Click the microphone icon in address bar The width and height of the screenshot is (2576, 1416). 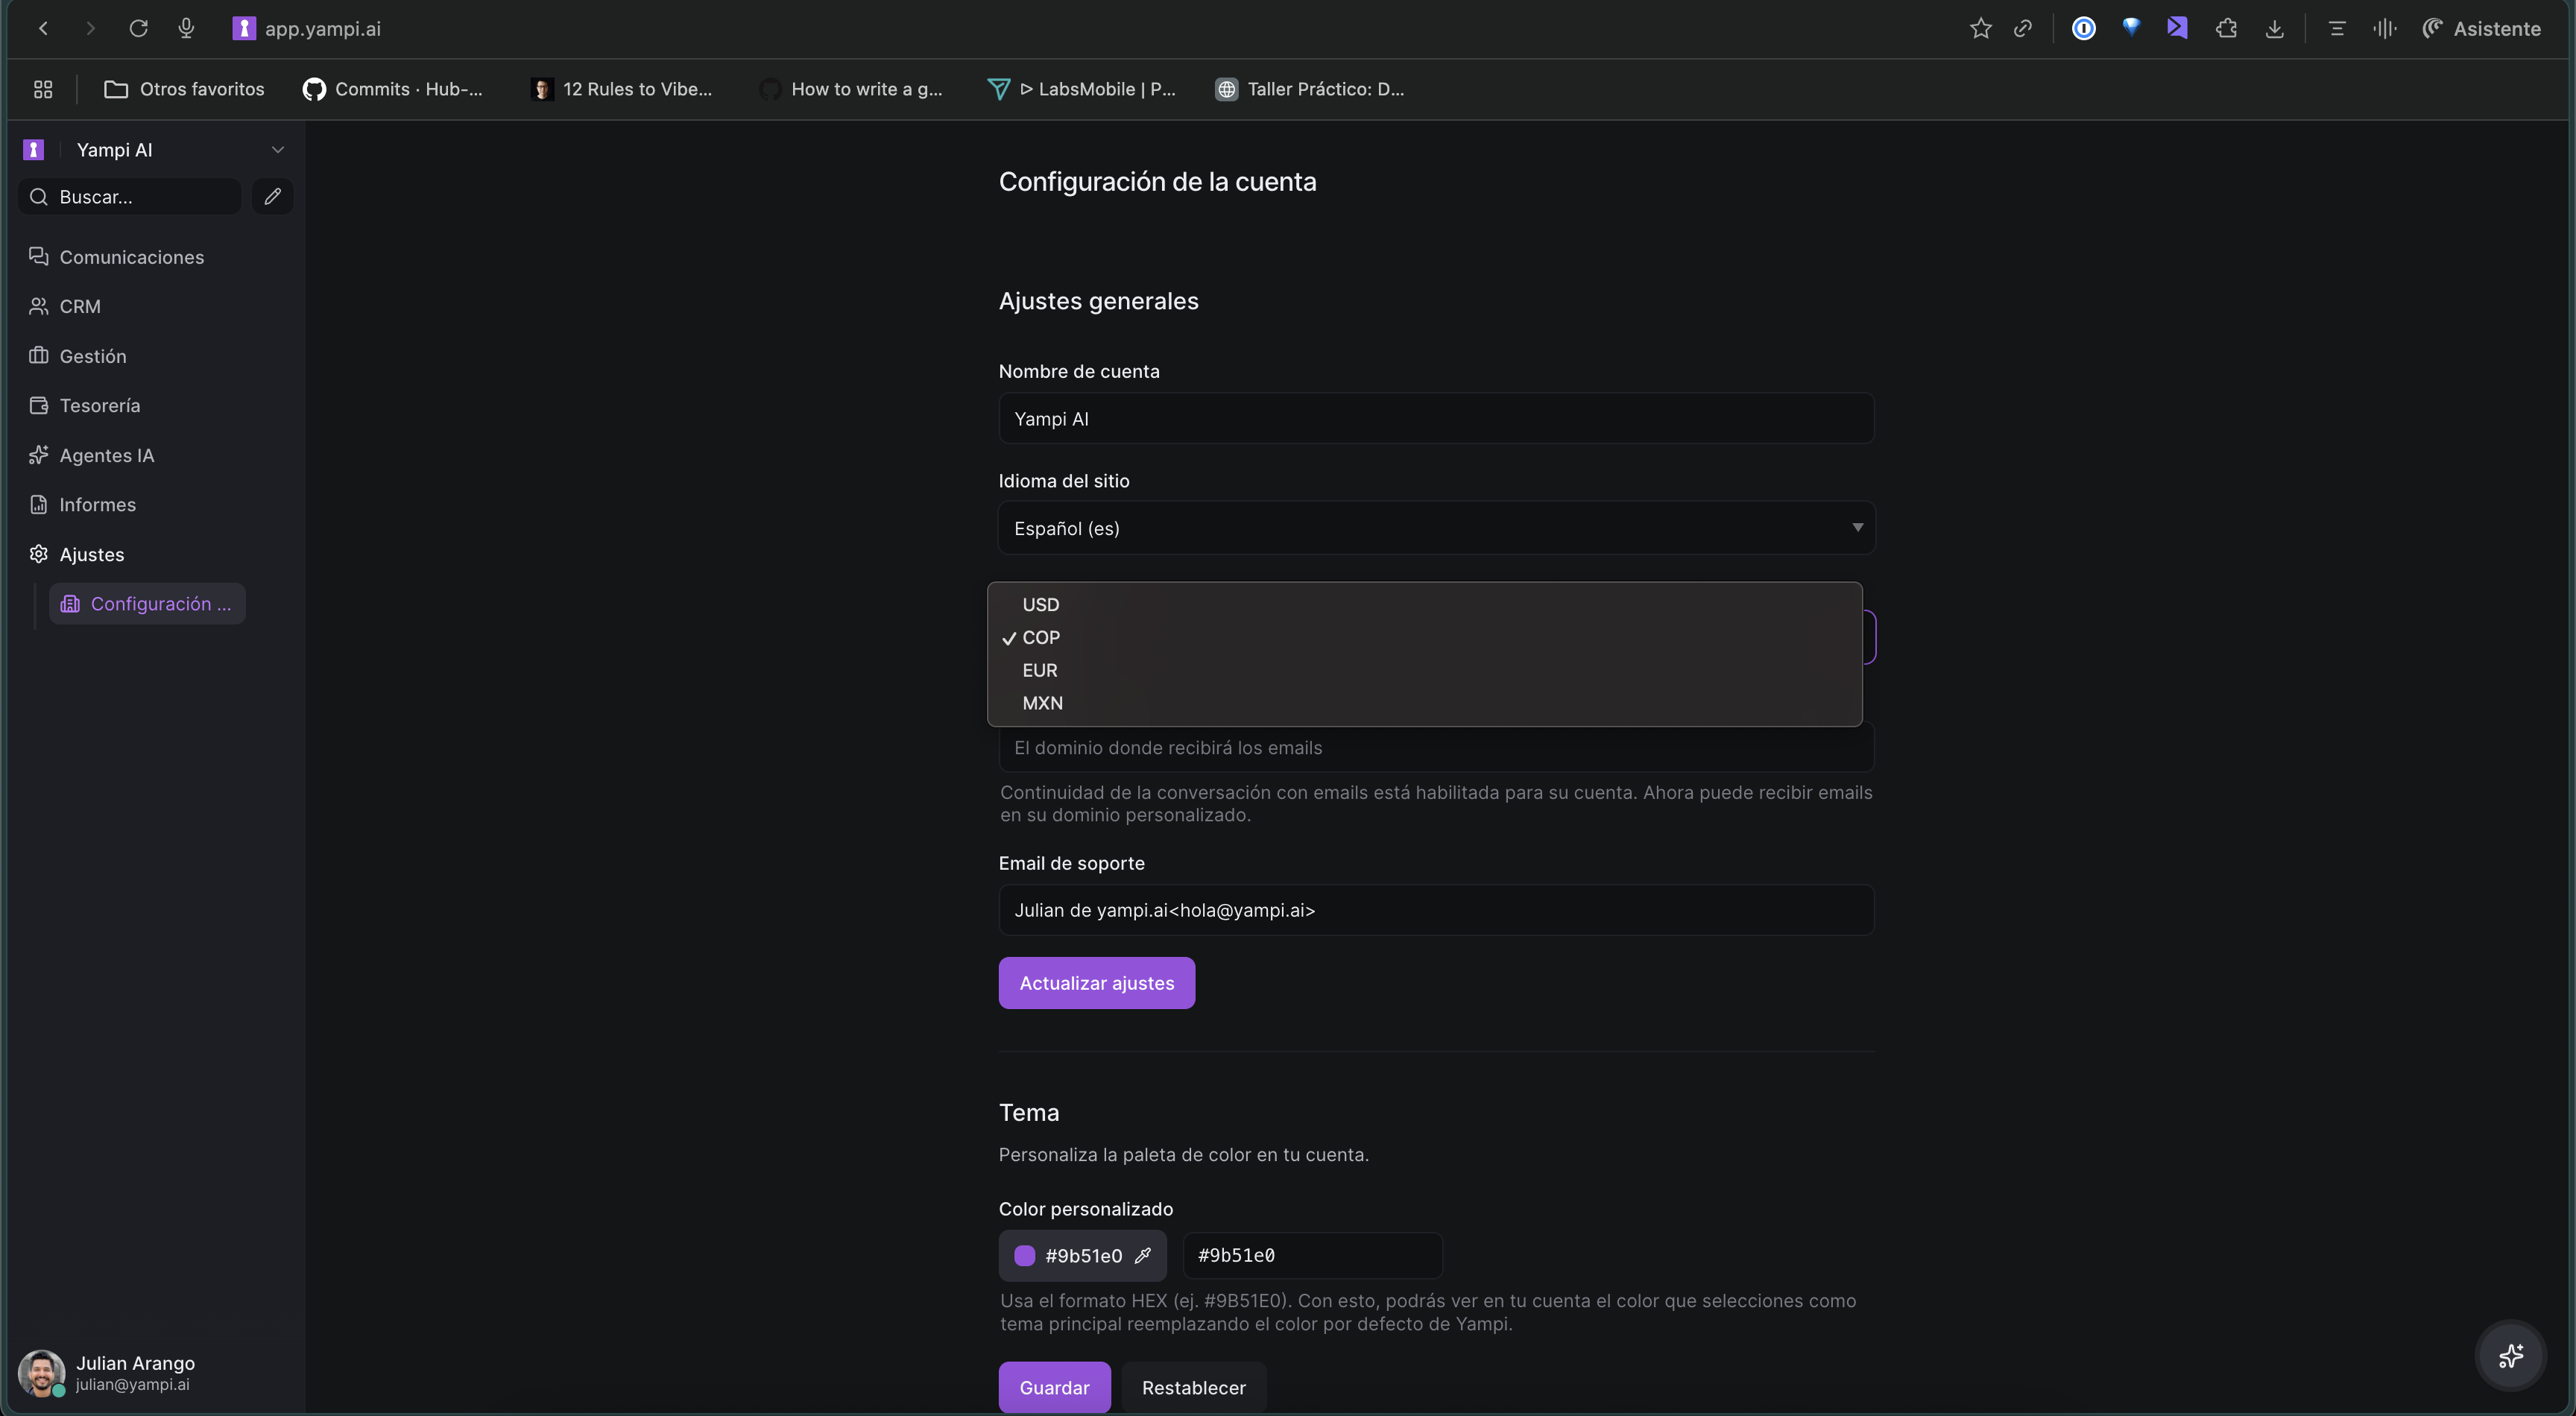[x=186, y=28]
